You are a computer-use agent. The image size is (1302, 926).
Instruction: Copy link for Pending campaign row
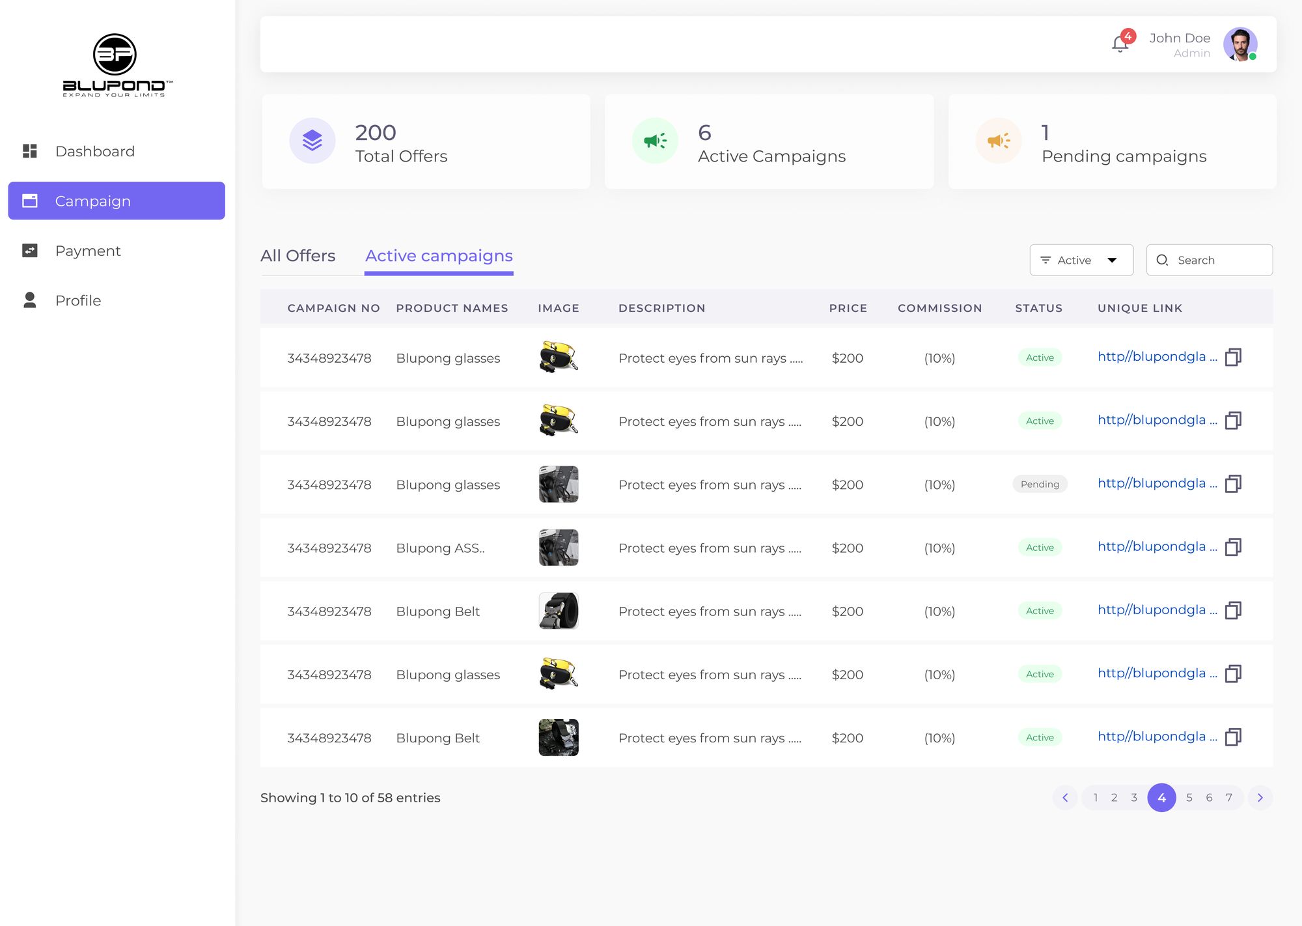(1233, 484)
